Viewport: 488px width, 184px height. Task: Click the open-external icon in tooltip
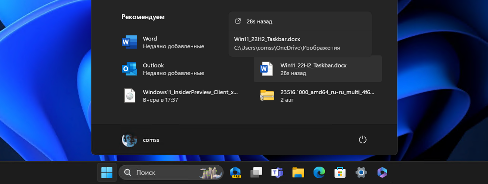pos(238,21)
